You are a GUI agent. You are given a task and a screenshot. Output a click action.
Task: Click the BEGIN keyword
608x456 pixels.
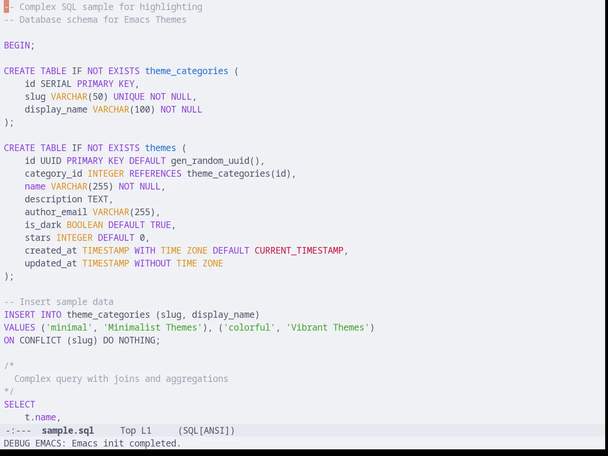point(17,46)
